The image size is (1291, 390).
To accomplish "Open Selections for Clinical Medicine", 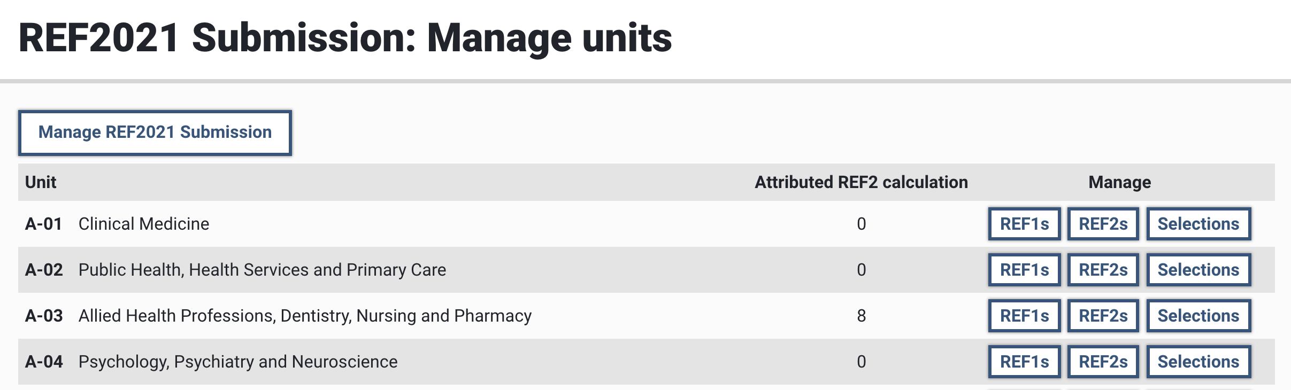I will (x=1198, y=224).
